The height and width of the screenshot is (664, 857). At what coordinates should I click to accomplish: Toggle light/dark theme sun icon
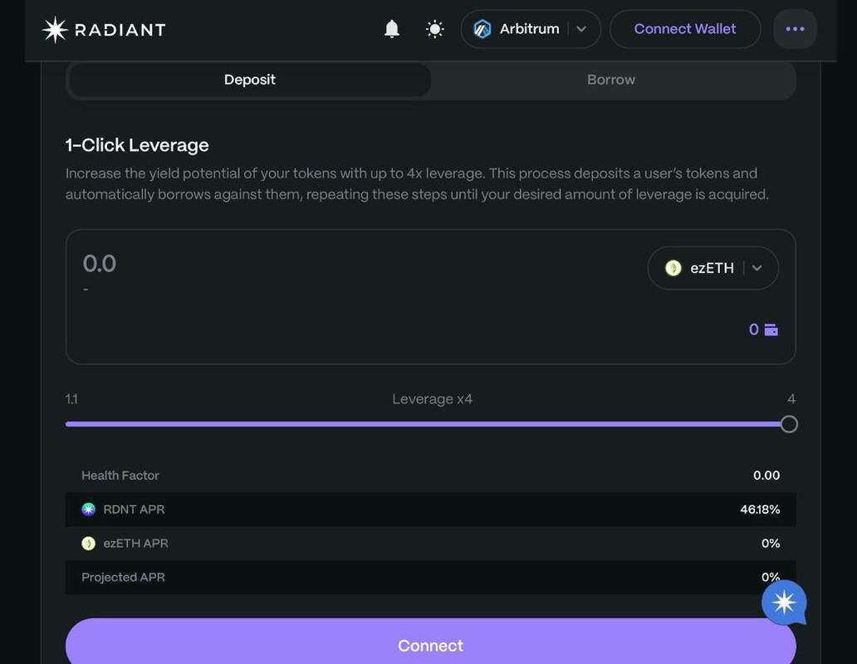(x=434, y=30)
